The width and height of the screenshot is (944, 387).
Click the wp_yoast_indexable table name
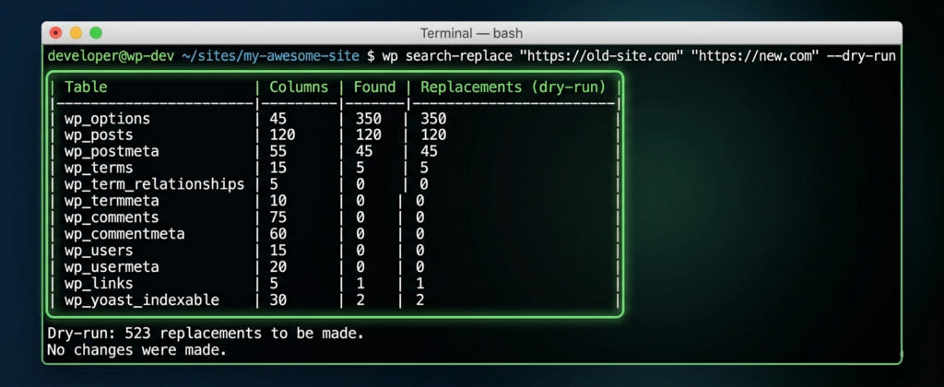click(x=141, y=300)
